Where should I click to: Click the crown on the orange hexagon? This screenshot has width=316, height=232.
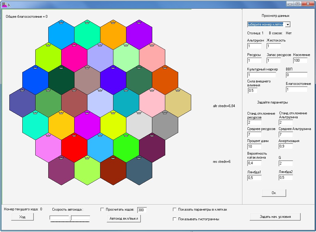[x=113, y=22]
